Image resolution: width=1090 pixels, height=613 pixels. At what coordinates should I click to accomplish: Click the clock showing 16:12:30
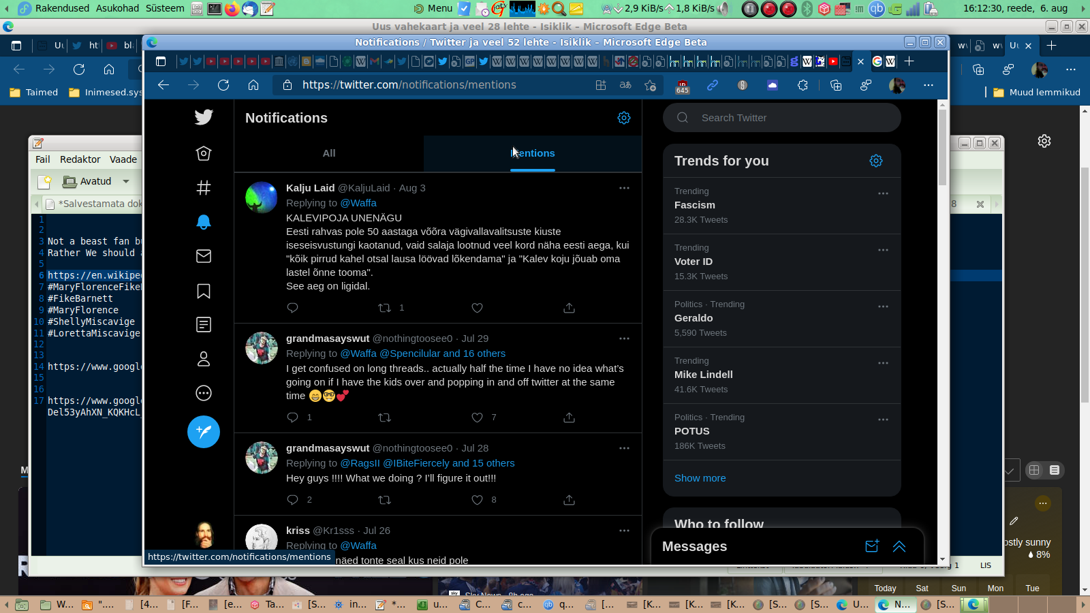(1015, 8)
